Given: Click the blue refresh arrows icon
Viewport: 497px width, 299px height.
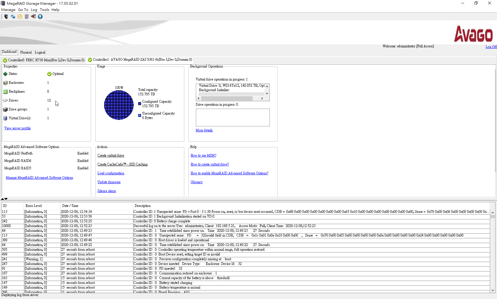Looking at the screenshot, I should 13,17.
